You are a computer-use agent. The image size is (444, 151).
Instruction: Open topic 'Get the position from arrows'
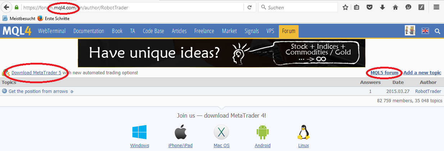(x=38, y=91)
